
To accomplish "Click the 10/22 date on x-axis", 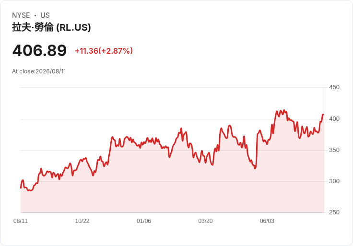I will click(82, 221).
